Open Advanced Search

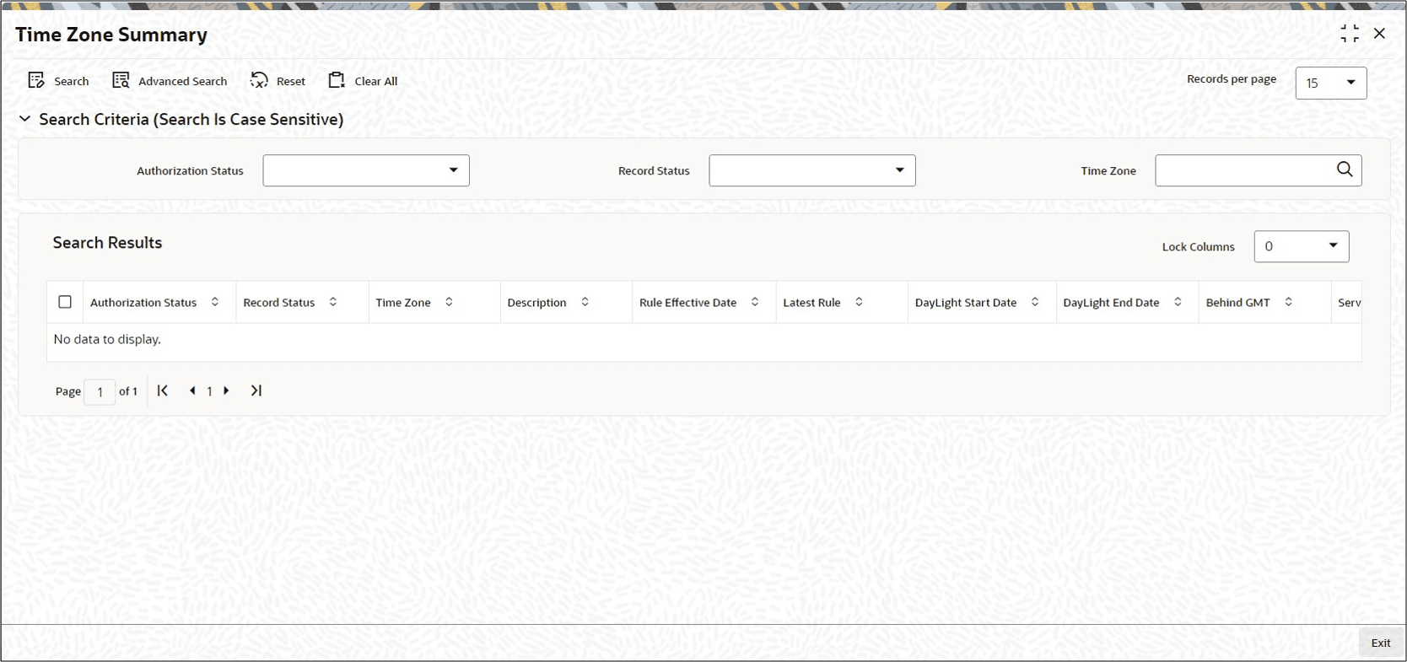pos(170,81)
